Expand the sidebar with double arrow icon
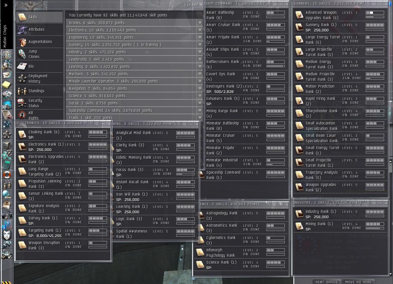Viewport: 393px width, 284px height. tap(6, 5)
